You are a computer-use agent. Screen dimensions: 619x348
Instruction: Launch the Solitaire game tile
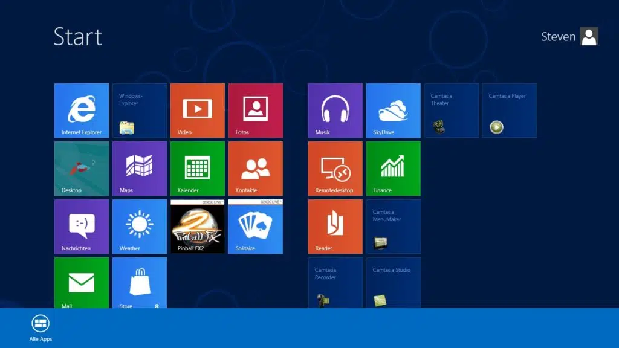(256, 227)
